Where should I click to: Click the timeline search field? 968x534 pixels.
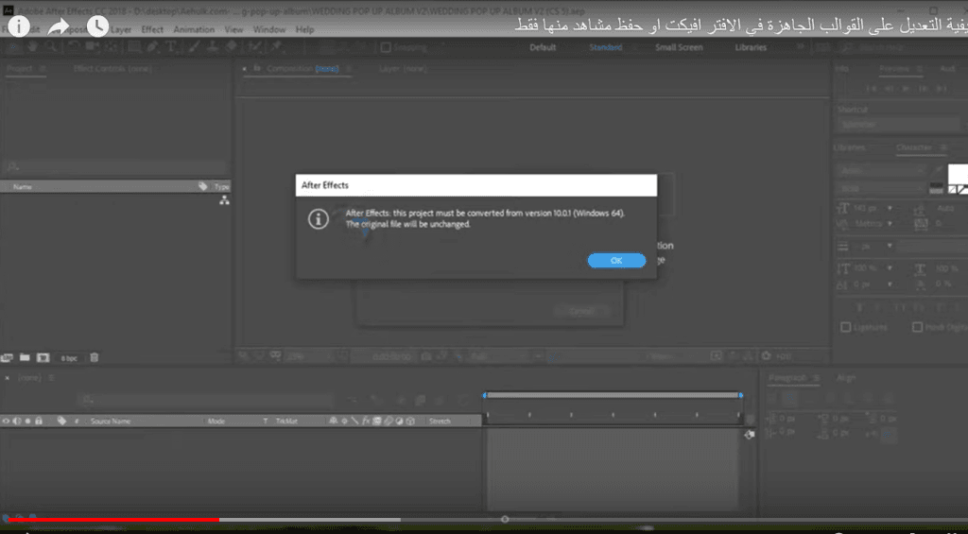pyautogui.click(x=207, y=400)
